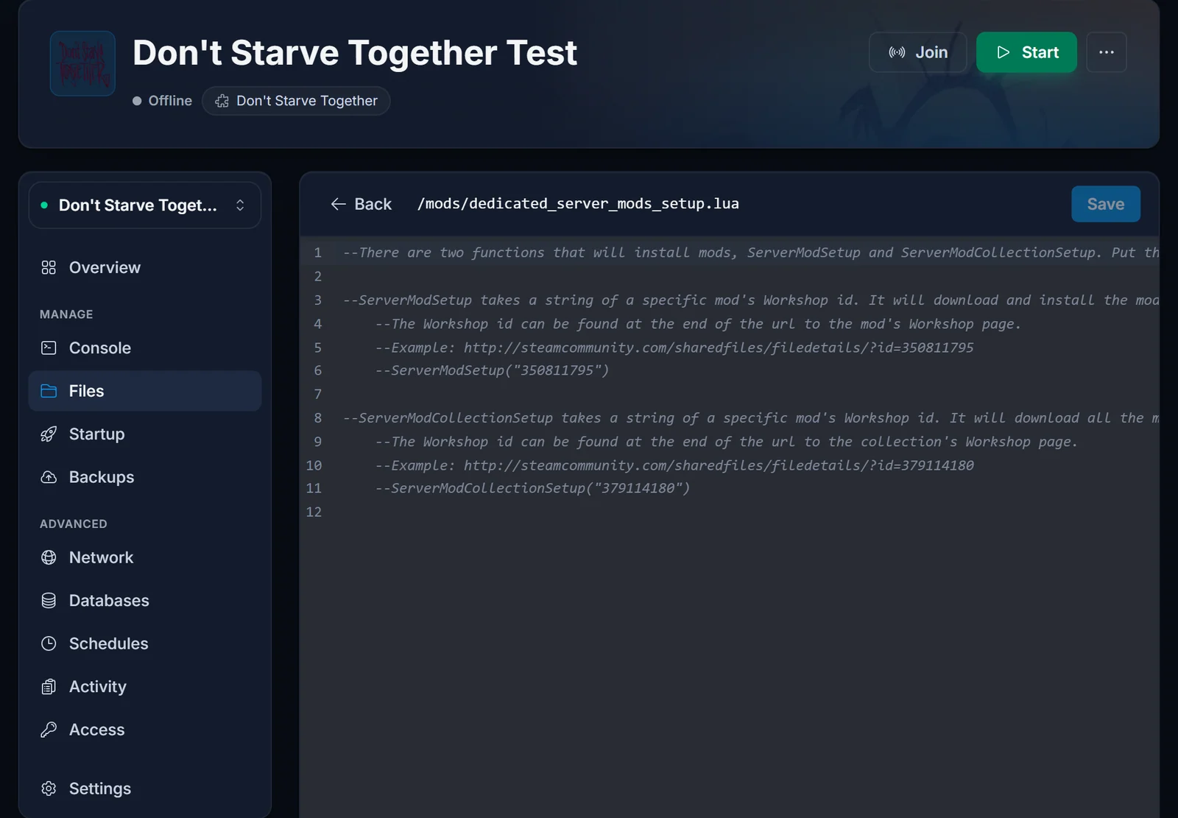The width and height of the screenshot is (1178, 818).
Task: Click the Don't Starve Together game tag
Action: [296, 101]
